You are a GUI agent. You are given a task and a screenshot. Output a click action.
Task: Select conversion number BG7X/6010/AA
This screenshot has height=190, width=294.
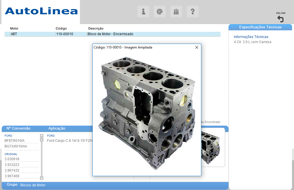[x=16, y=146]
